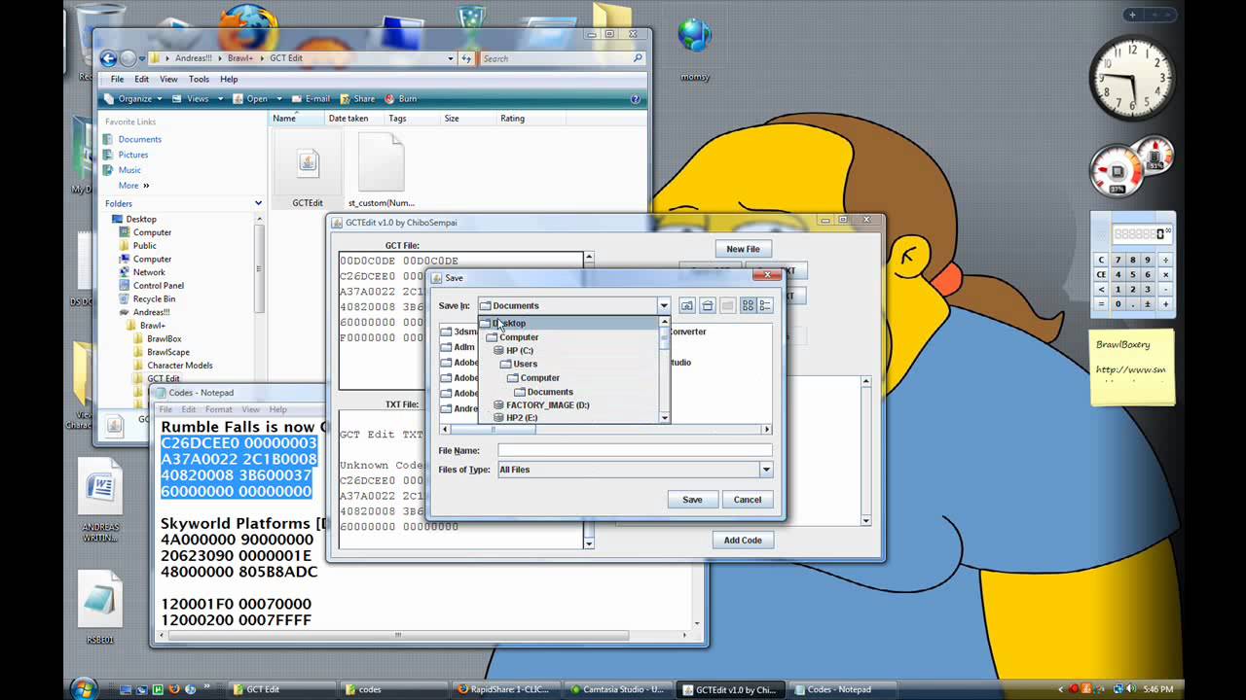Pick FACTORY_IMAGE (D:) drive in the dropdown
Viewport: 1246px width, 700px height.
tap(547, 404)
